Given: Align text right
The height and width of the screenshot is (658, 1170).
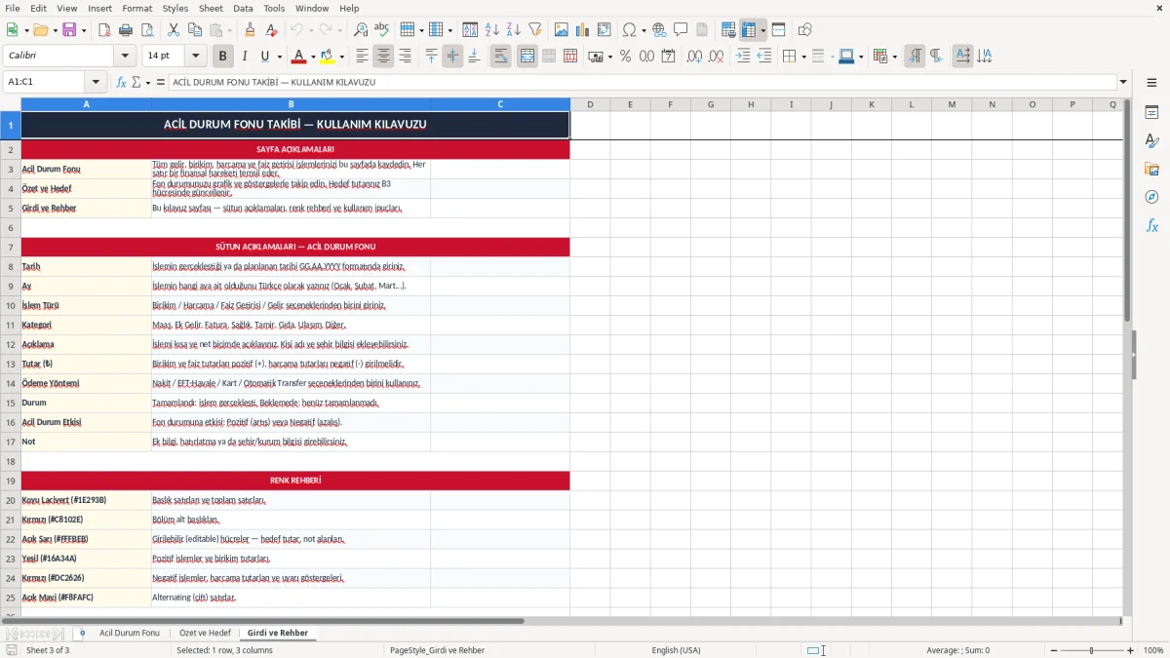Looking at the screenshot, I should click(x=405, y=57).
